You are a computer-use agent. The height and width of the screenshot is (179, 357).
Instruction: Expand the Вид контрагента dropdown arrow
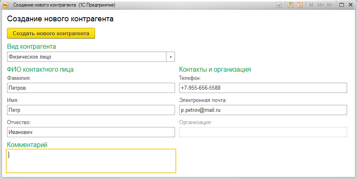tap(171, 57)
